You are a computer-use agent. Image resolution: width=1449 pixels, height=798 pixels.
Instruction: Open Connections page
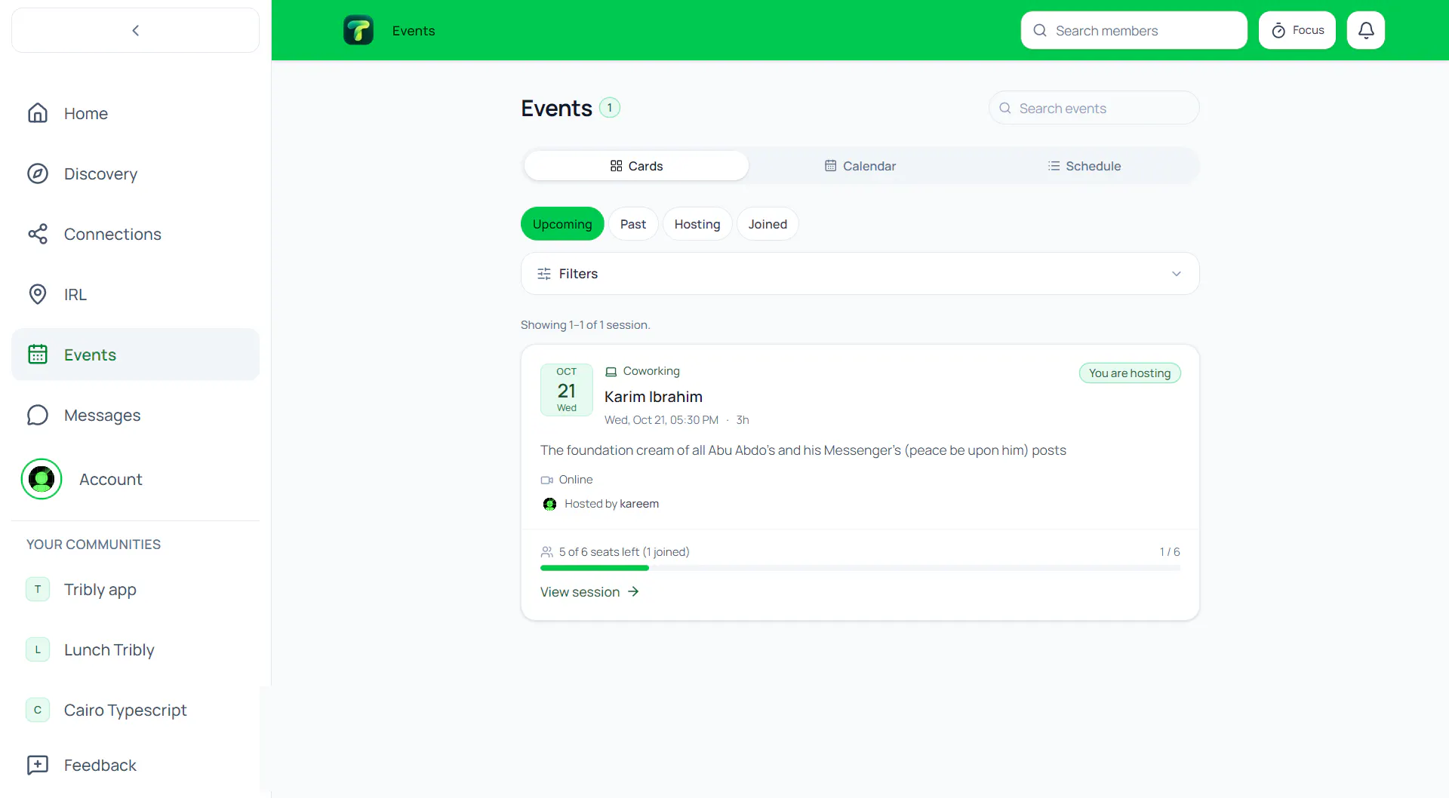click(x=136, y=234)
